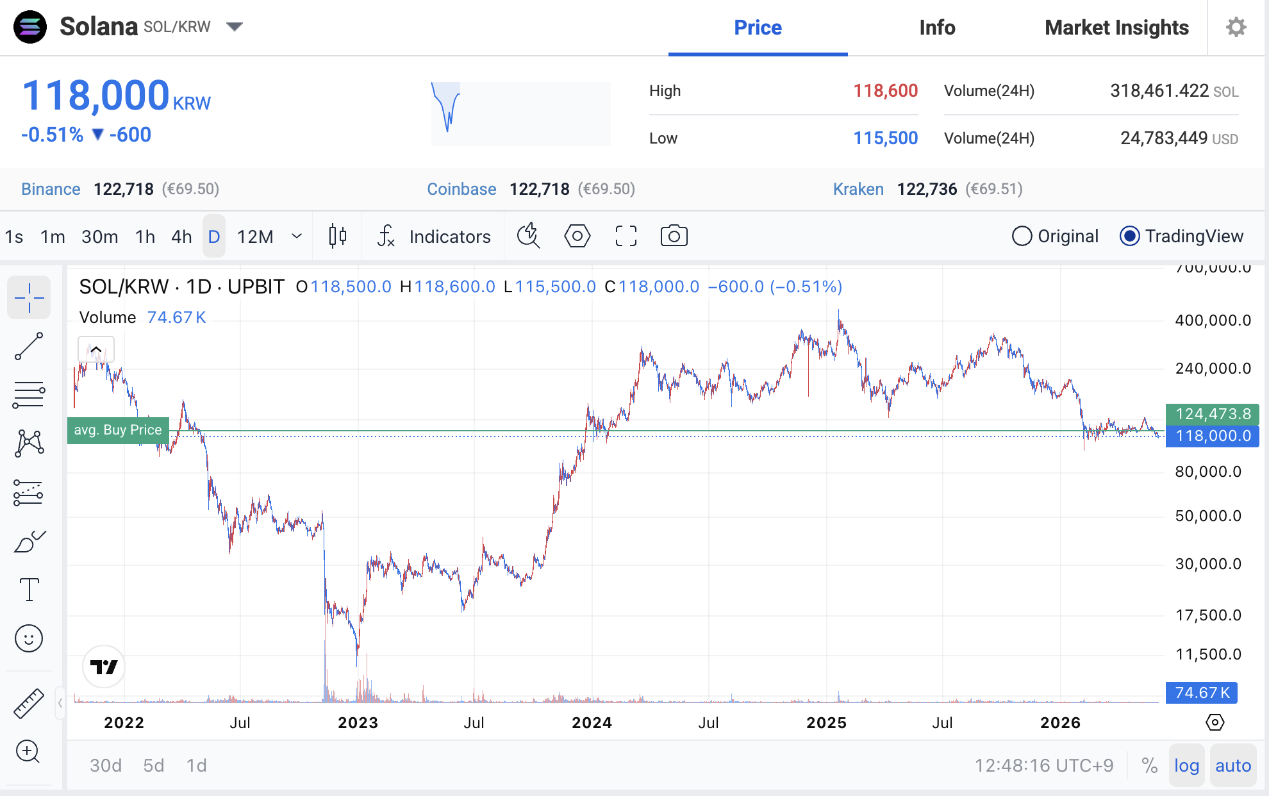Viewport: 1269px width, 796px height.
Task: Click the Indicators button label
Action: tap(450, 236)
